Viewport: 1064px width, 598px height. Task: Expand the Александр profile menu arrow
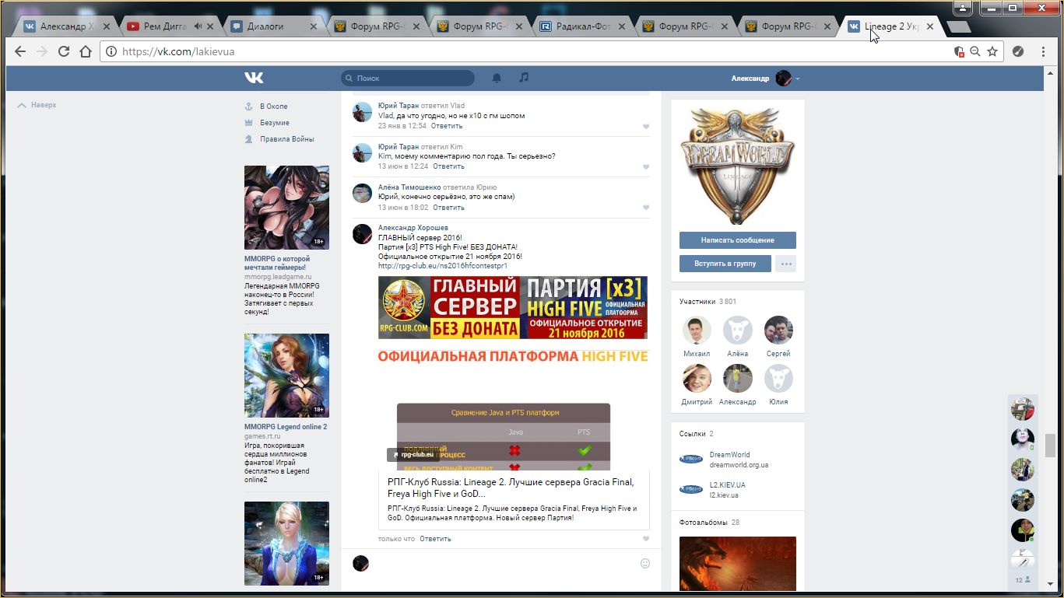pyautogui.click(x=798, y=79)
